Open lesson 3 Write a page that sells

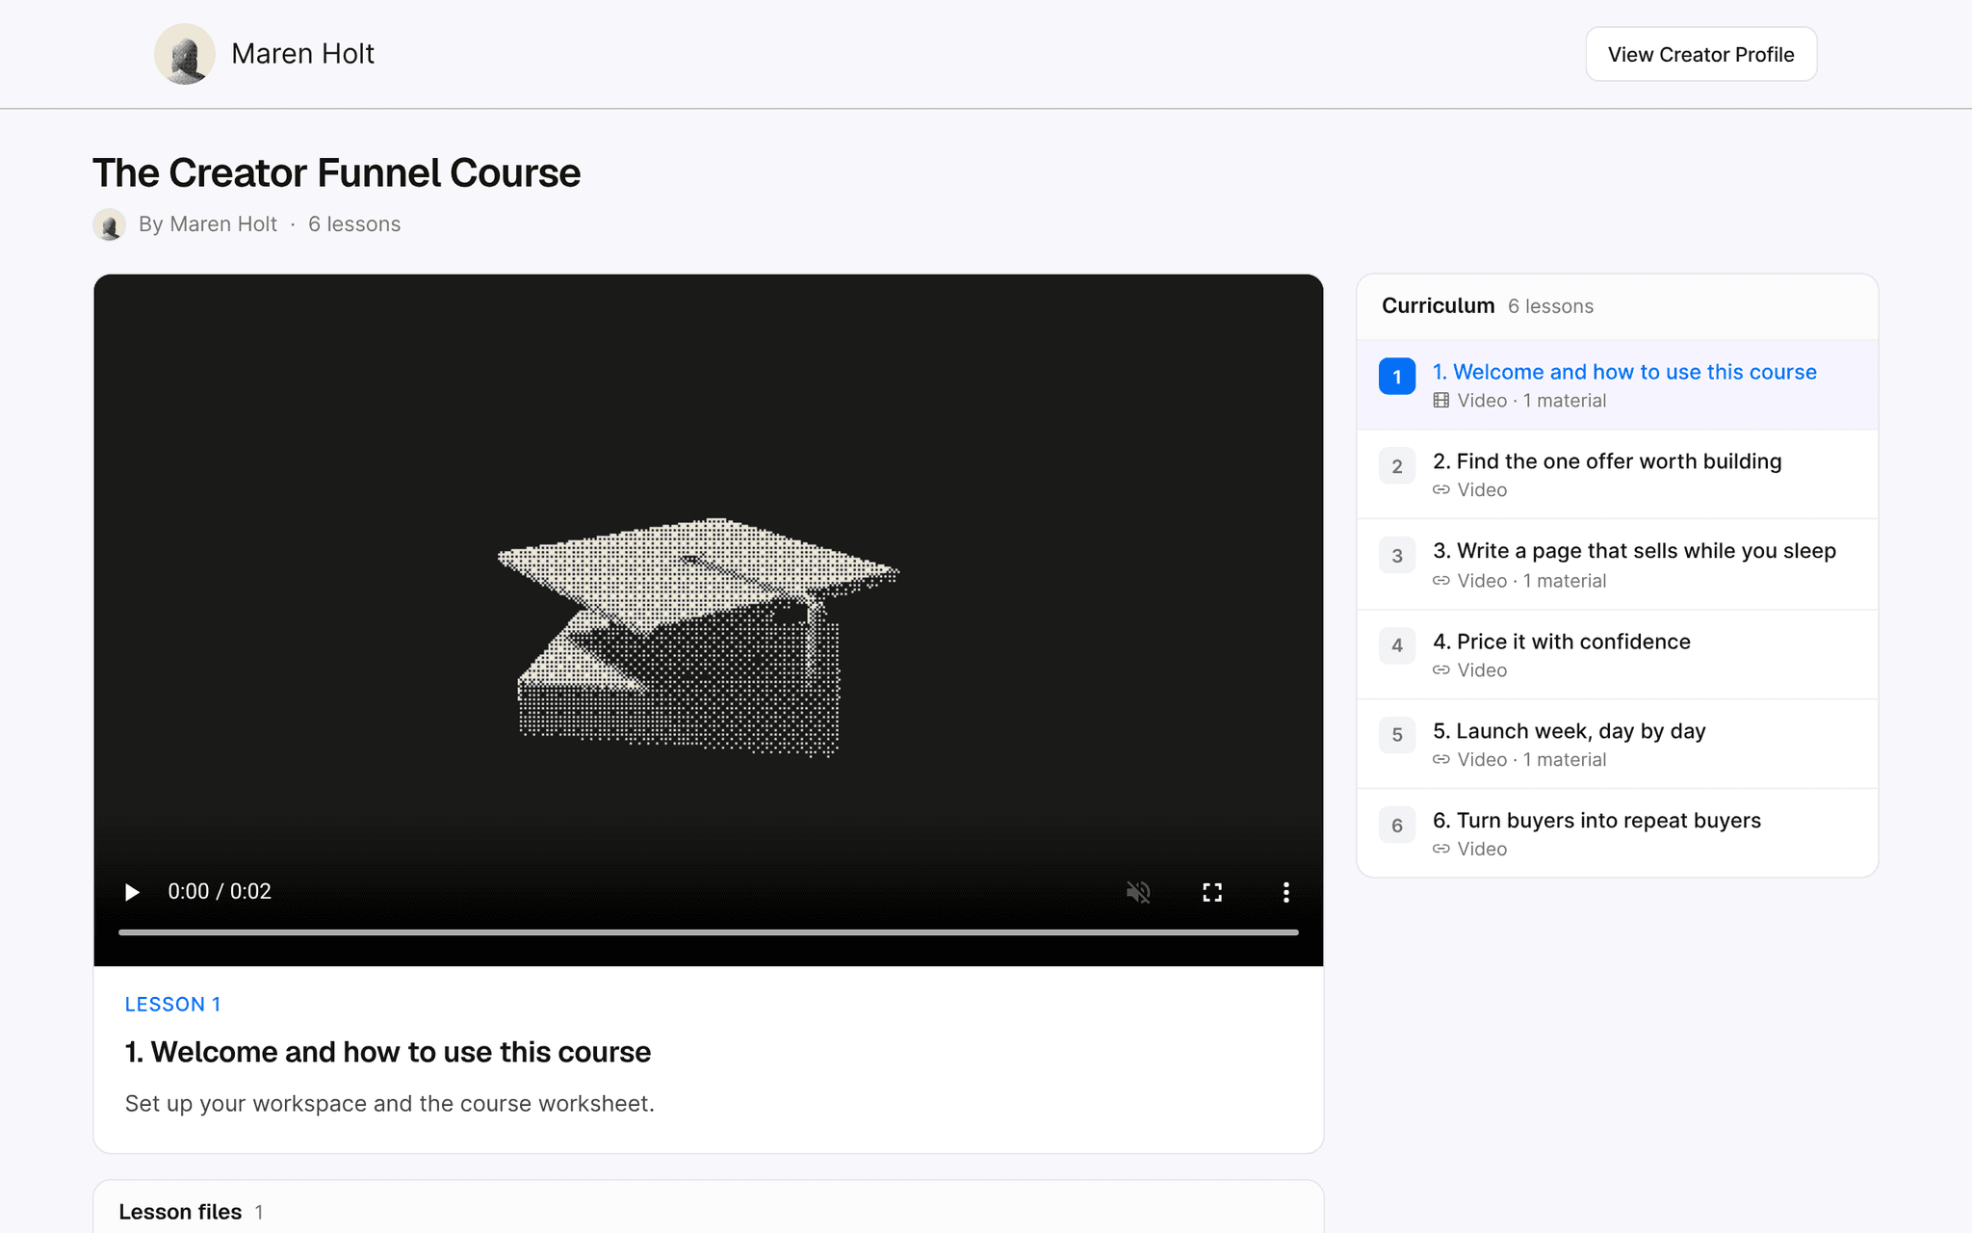[x=1617, y=564]
